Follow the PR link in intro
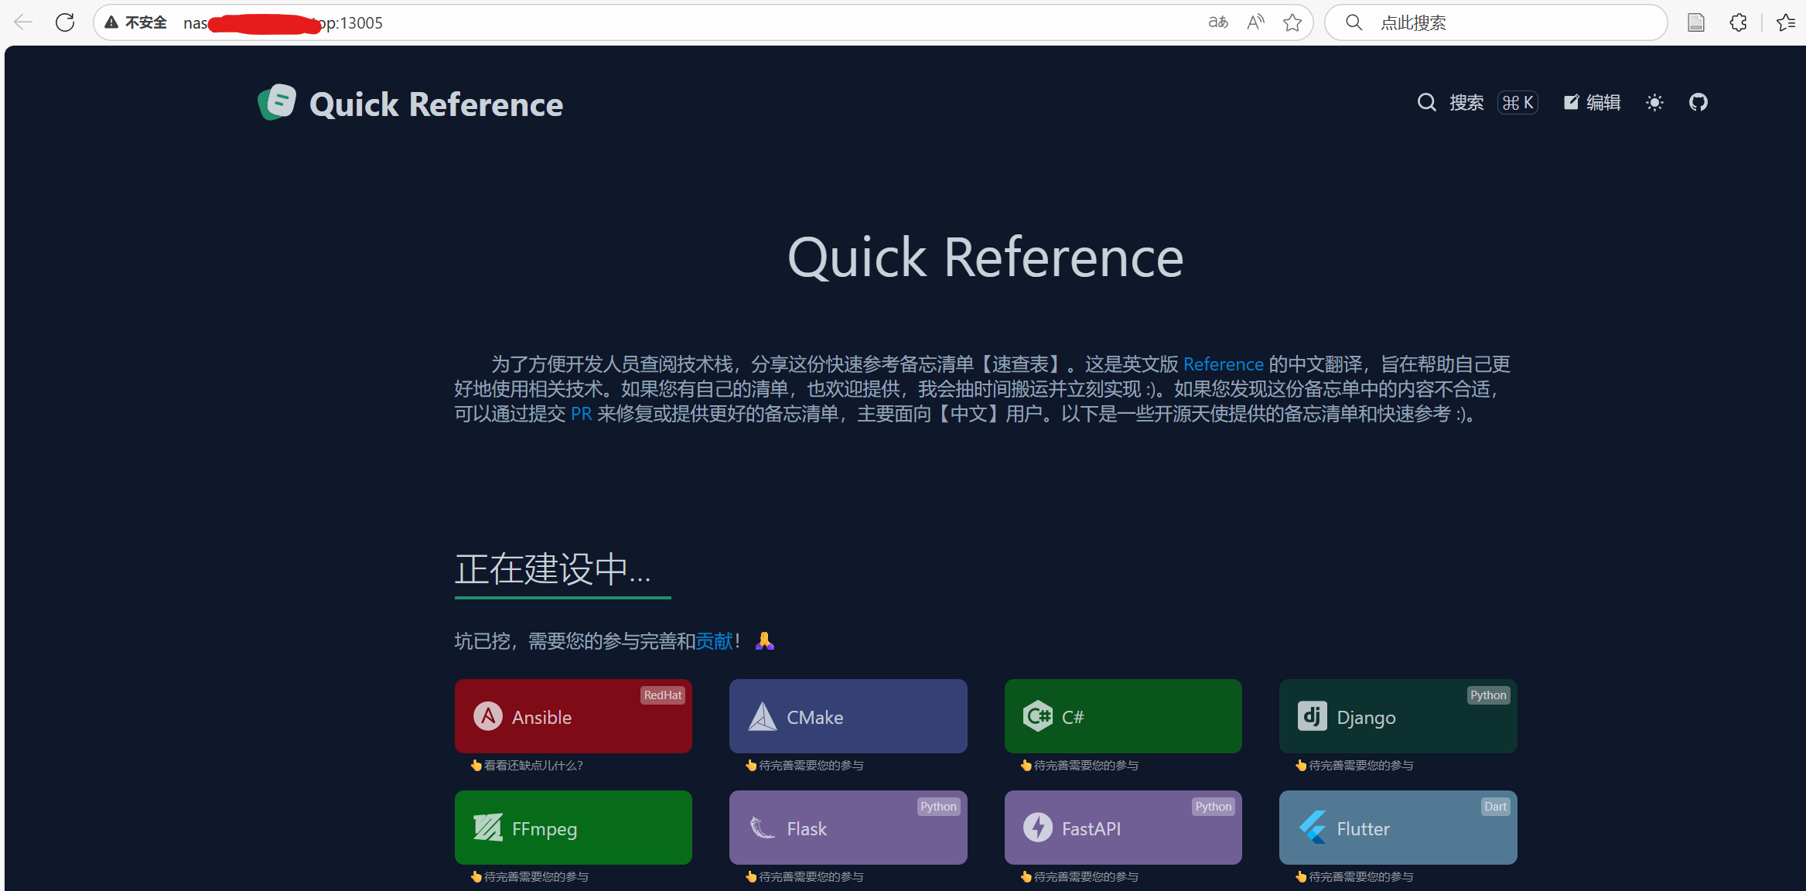This screenshot has height=891, width=1806. (582, 414)
